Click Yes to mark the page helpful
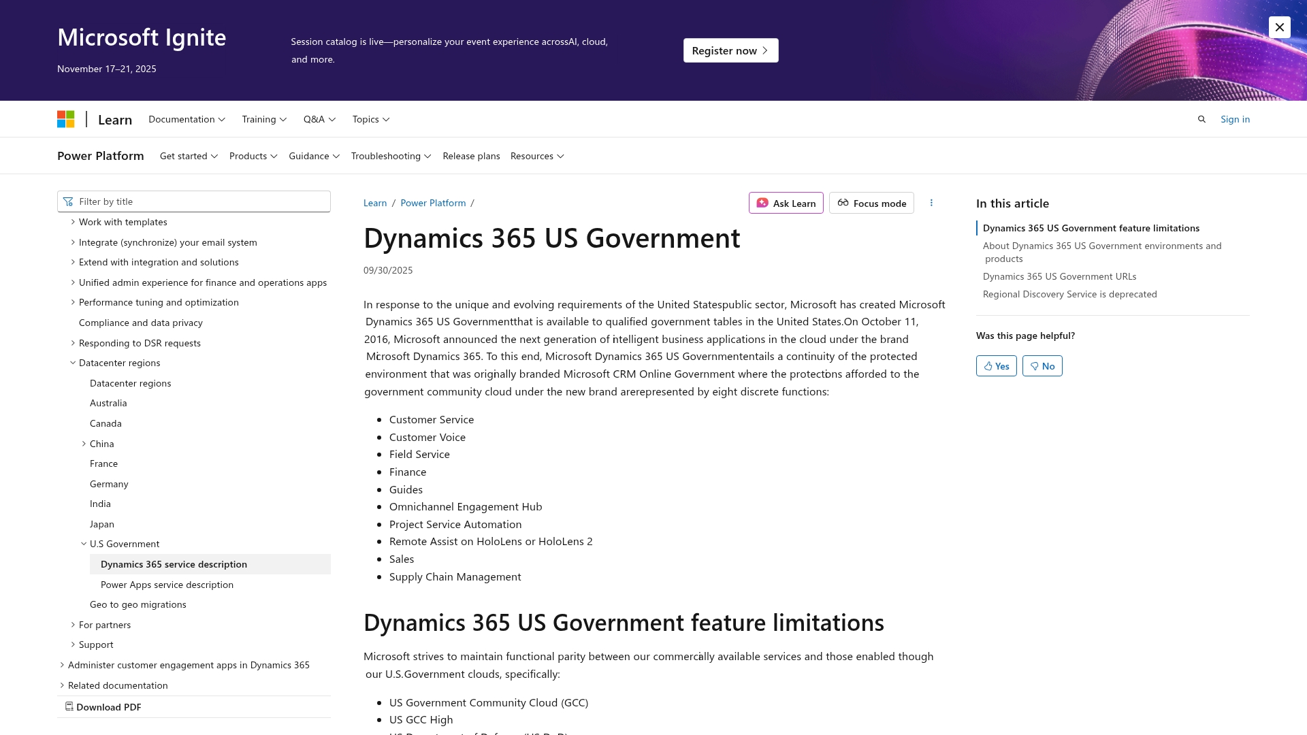The width and height of the screenshot is (1307, 735). click(x=996, y=365)
